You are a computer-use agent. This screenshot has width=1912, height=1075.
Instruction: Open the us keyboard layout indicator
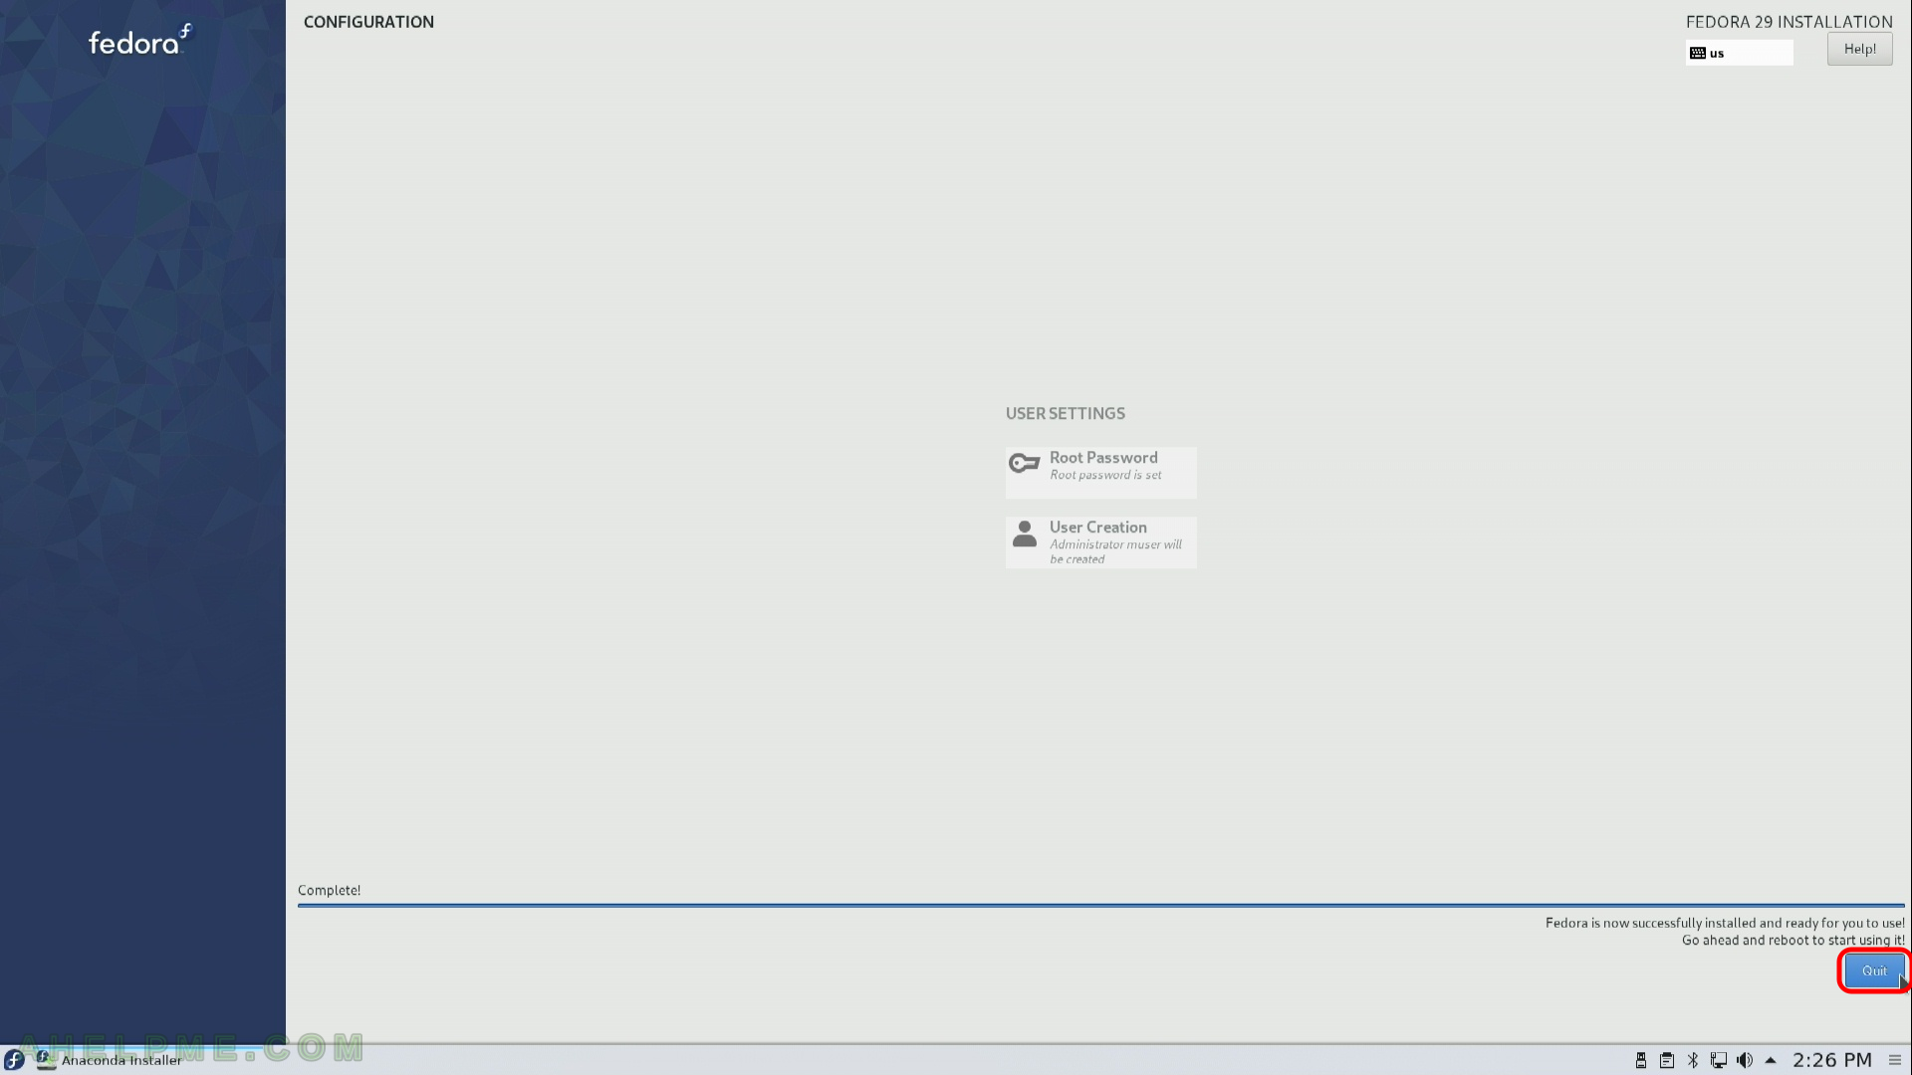pos(1739,53)
